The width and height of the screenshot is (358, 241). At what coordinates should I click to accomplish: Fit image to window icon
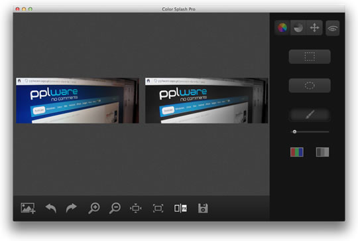tap(158, 208)
